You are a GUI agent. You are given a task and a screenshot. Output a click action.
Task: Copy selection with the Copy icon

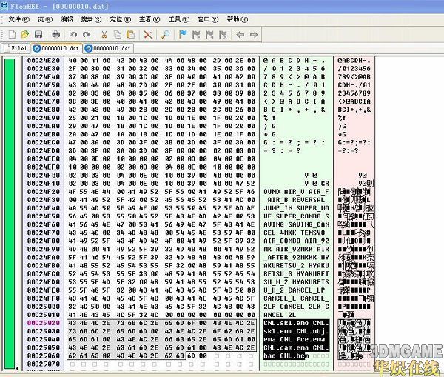click(x=117, y=35)
